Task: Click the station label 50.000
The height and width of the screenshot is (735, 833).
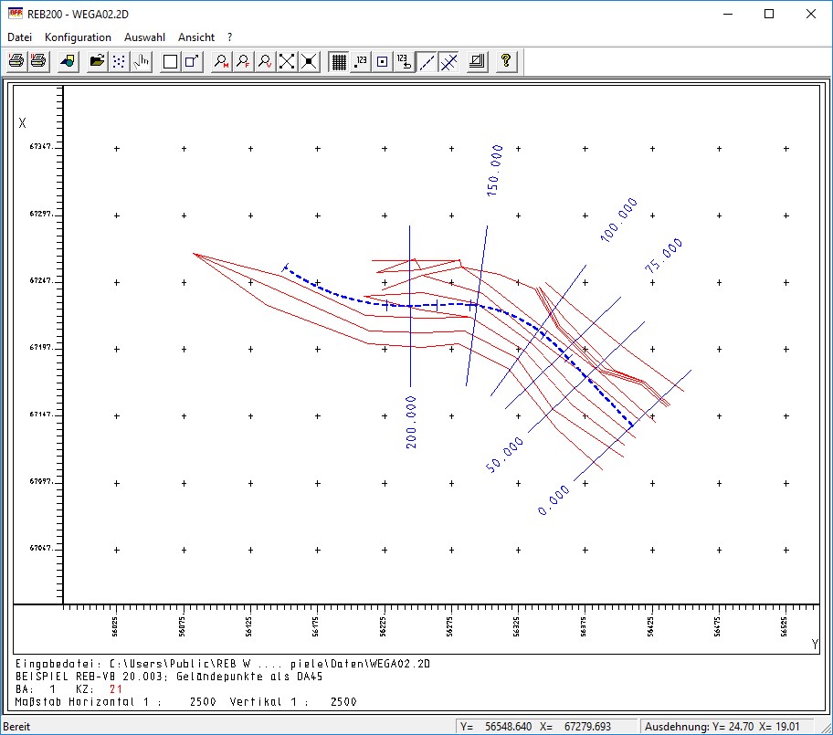Action: click(x=504, y=455)
